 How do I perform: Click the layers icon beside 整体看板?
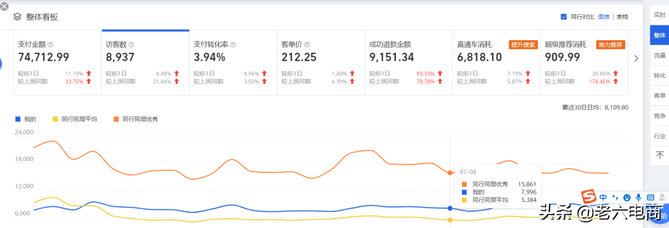[17, 17]
